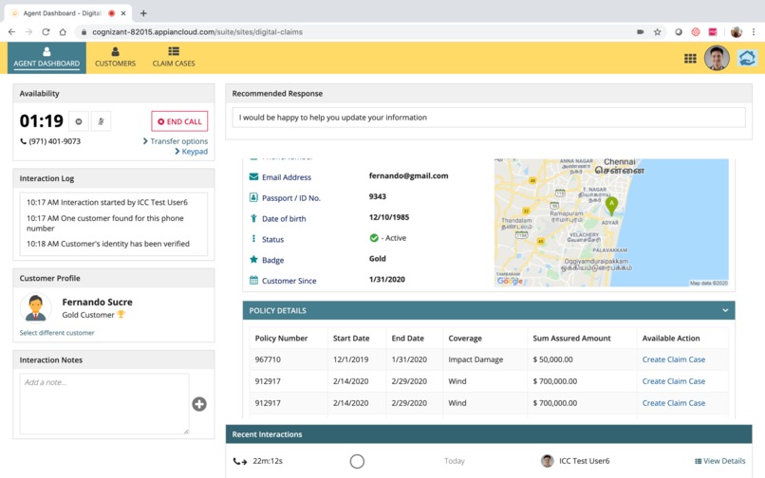This screenshot has height=478, width=765.
Task: Open a new browser tab
Action: (143, 13)
